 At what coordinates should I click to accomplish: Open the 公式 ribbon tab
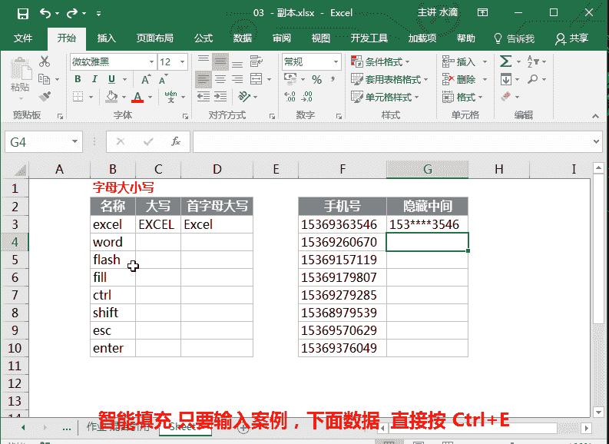pyautogui.click(x=204, y=38)
